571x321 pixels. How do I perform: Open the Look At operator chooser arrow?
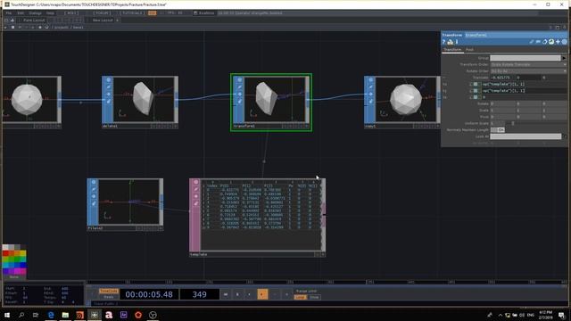pos(565,136)
